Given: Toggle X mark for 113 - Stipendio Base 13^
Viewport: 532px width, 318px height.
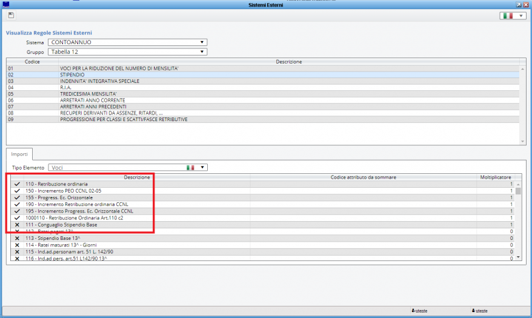Looking at the screenshot, I should click(17, 238).
